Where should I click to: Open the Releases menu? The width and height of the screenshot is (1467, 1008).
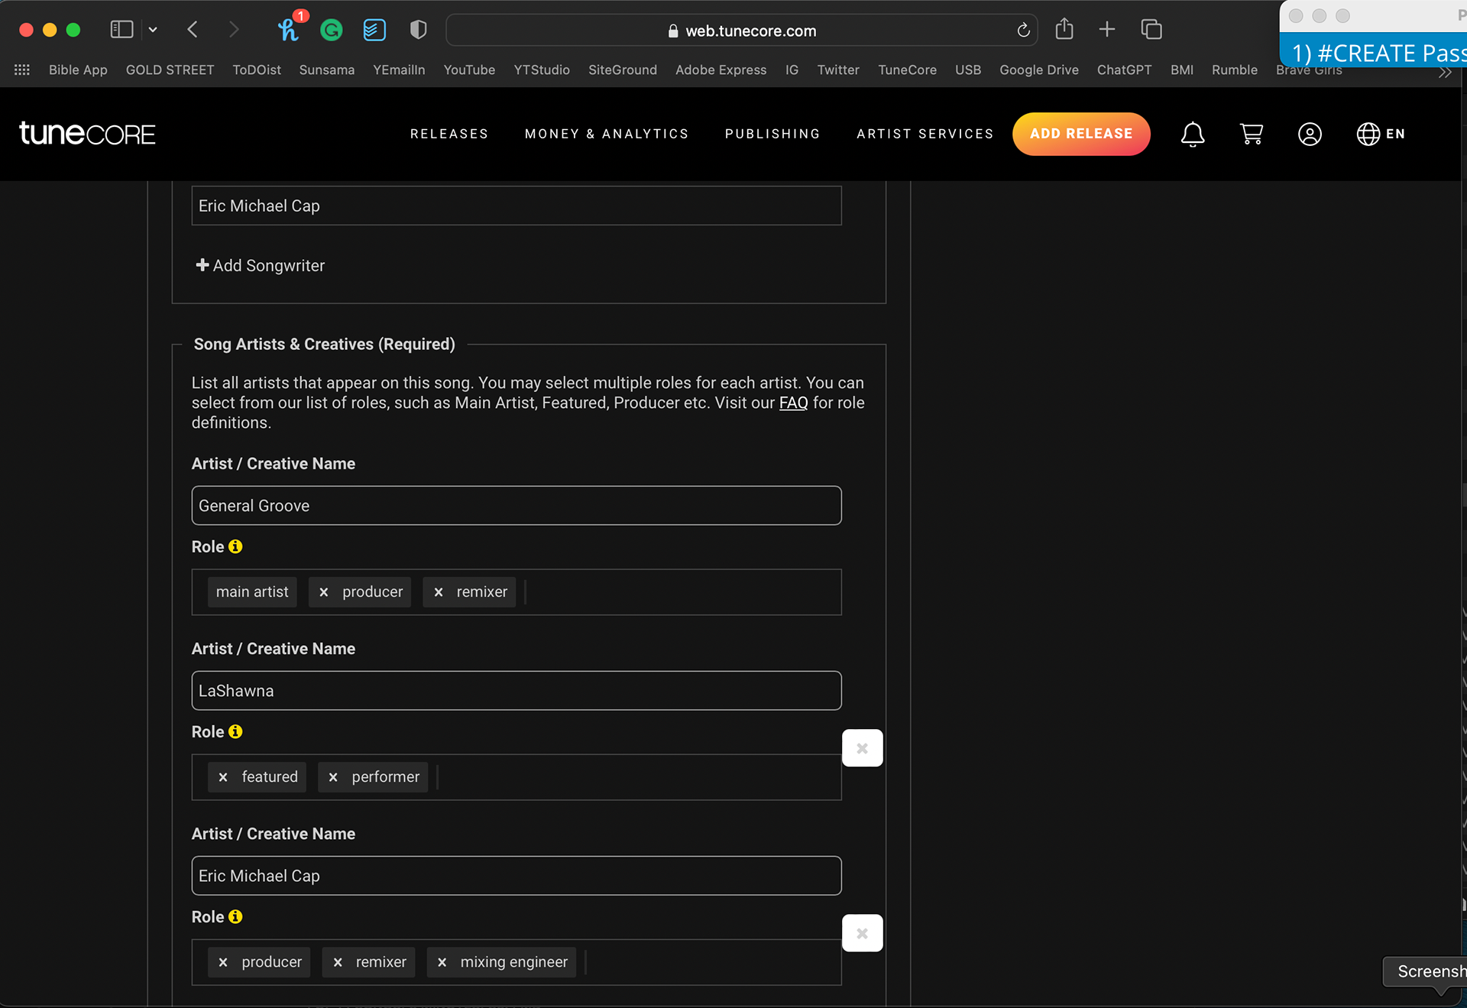(x=449, y=134)
